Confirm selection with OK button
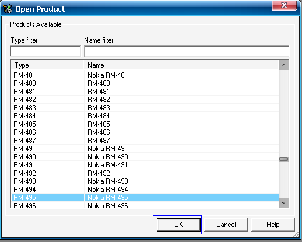The image size is (302, 242). tap(178, 225)
